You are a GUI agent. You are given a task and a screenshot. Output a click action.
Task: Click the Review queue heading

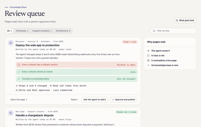point(25,14)
